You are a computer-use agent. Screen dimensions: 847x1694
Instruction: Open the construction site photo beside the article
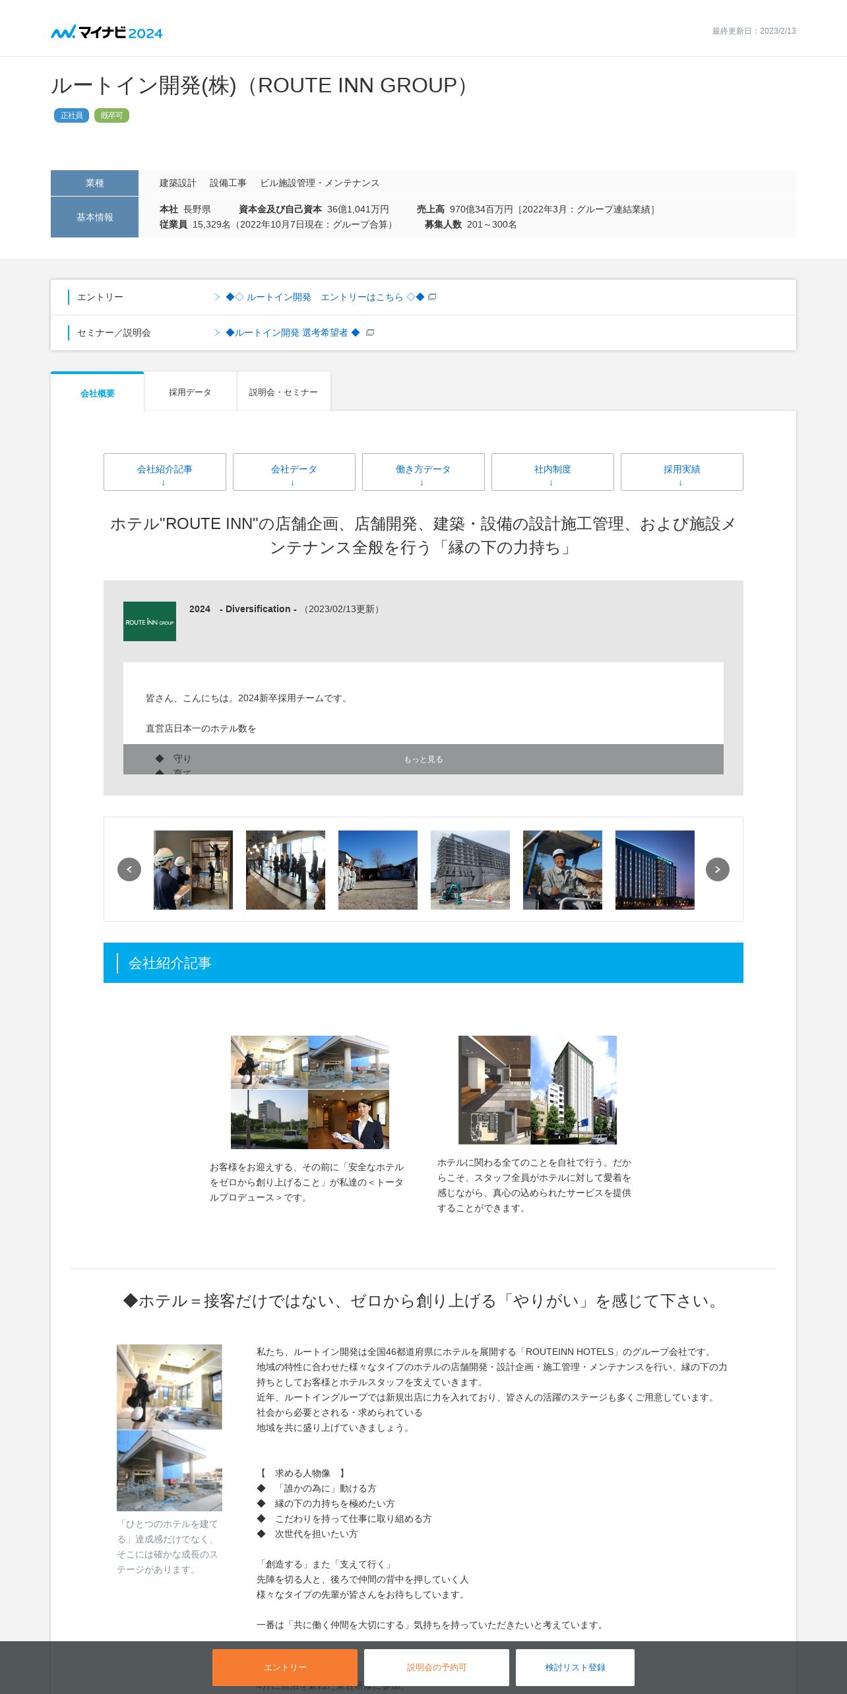[x=170, y=1427]
